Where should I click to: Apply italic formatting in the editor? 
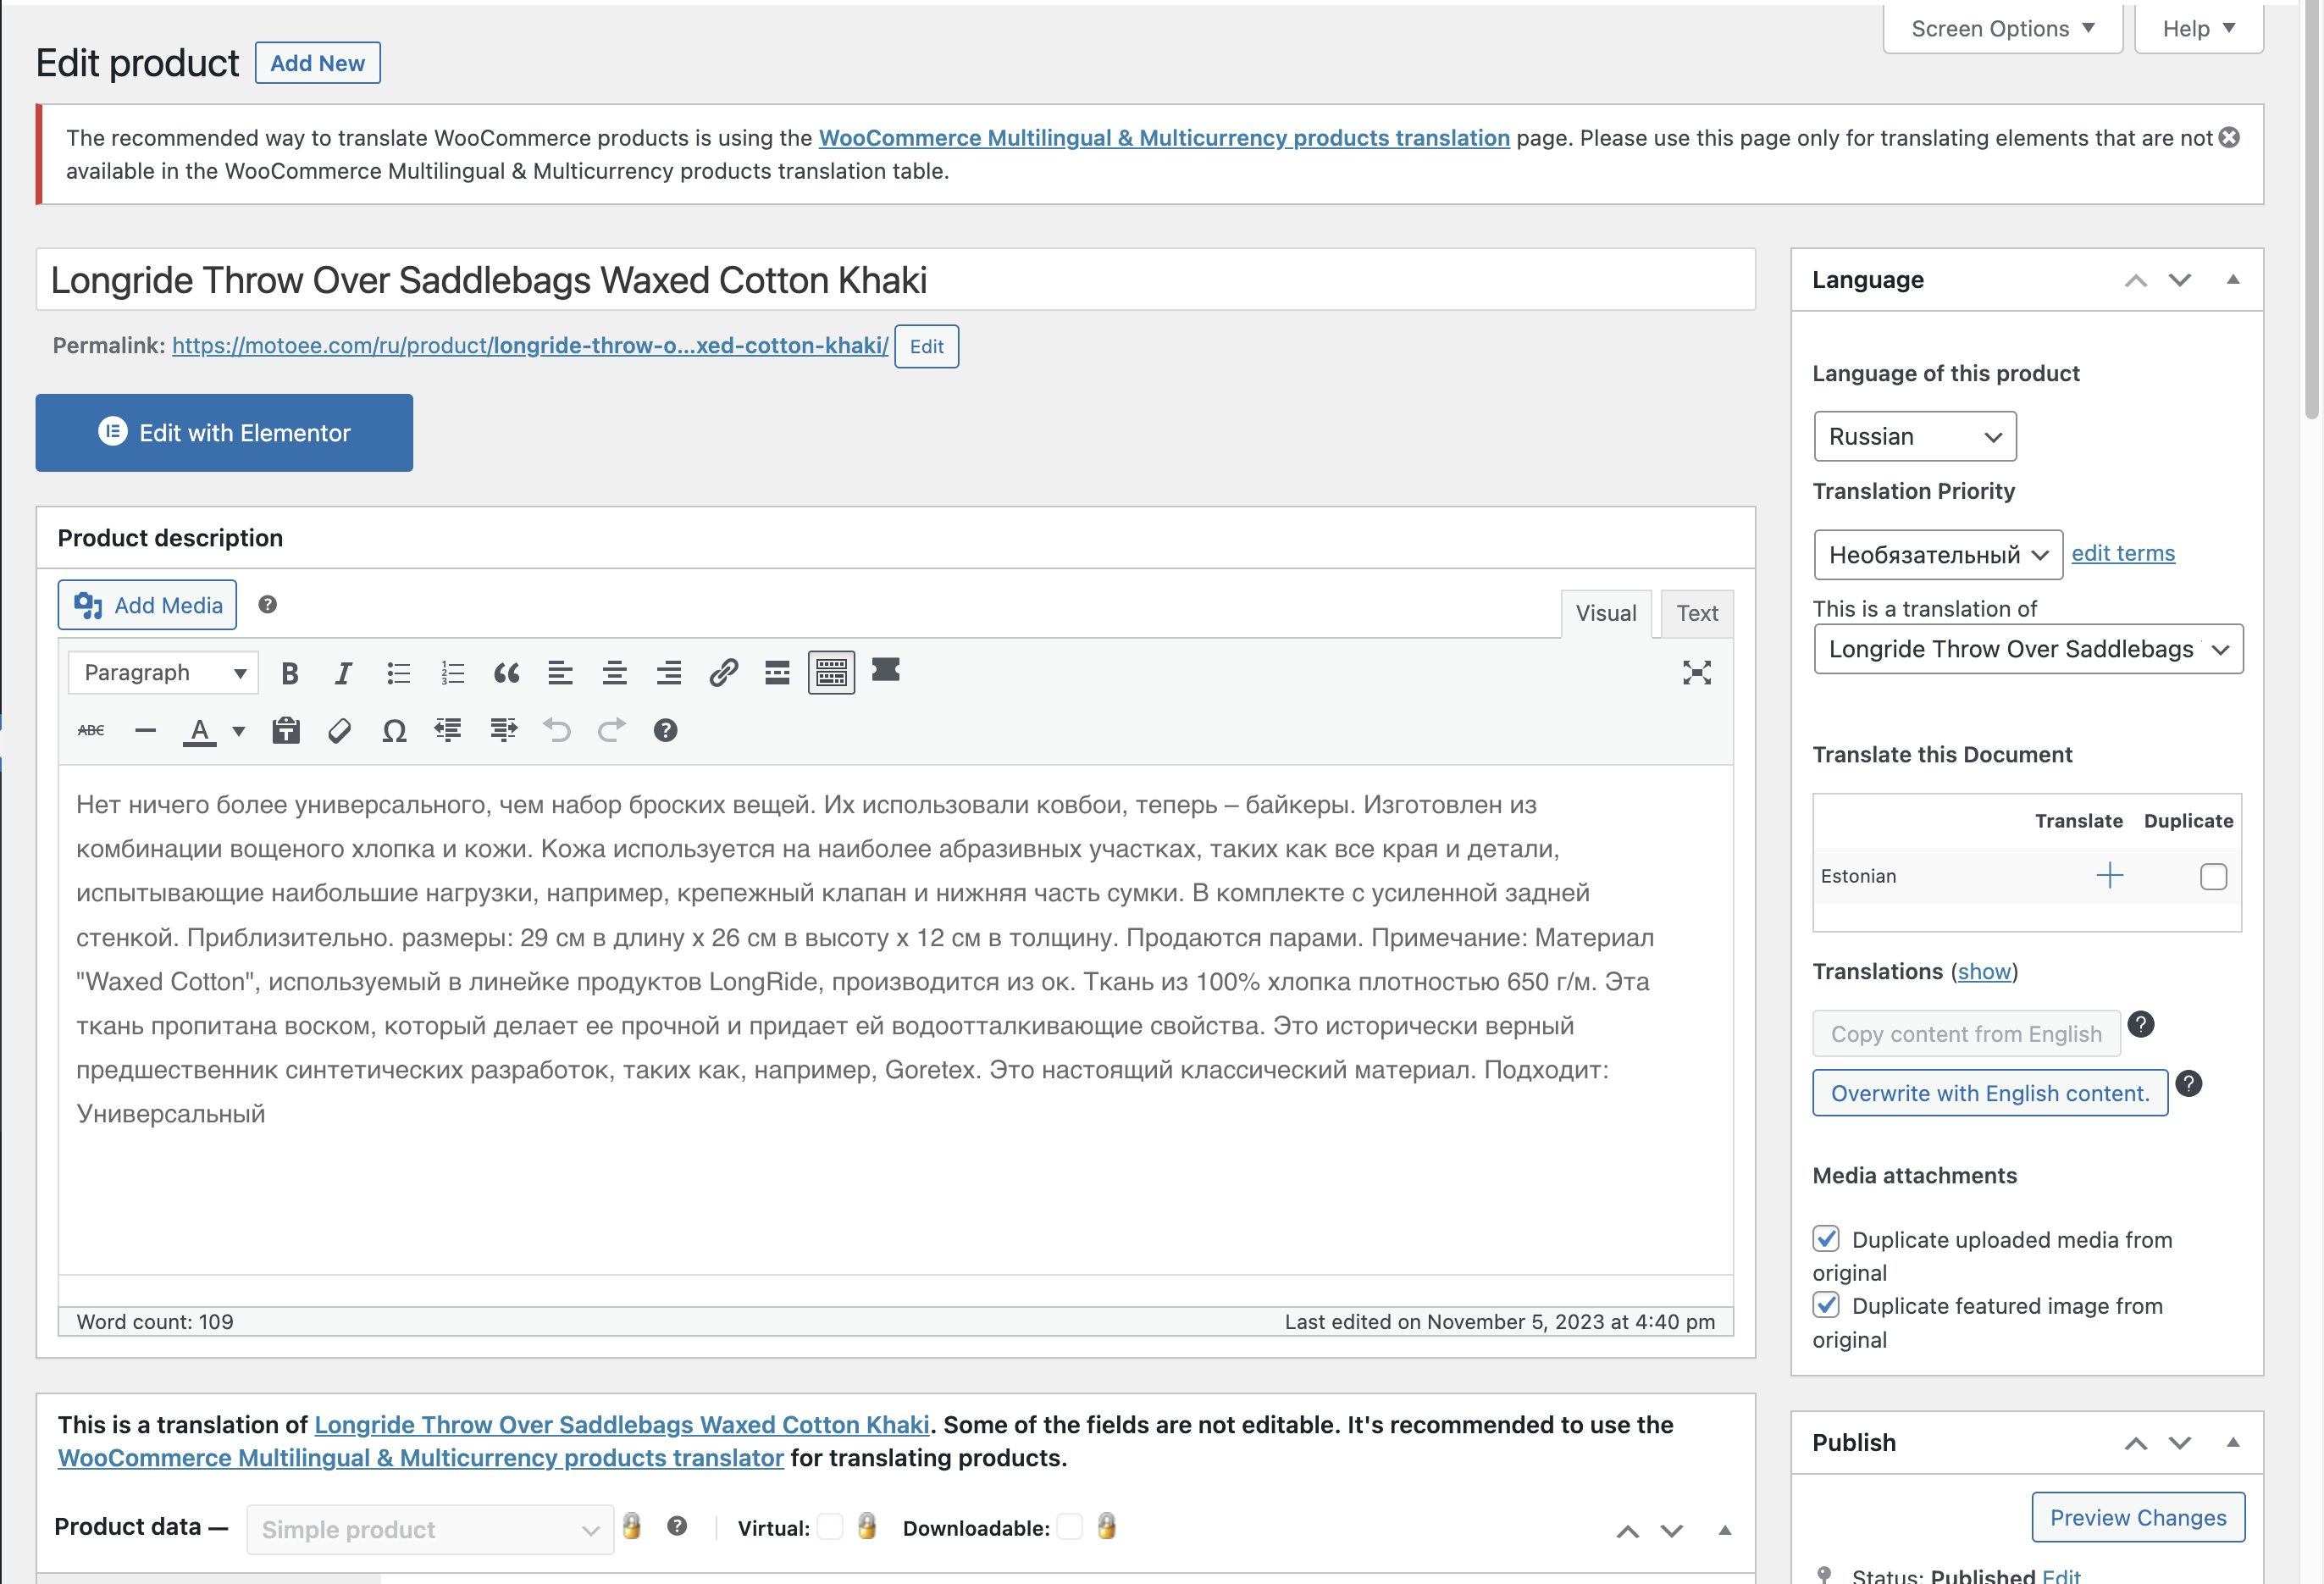pos(343,673)
